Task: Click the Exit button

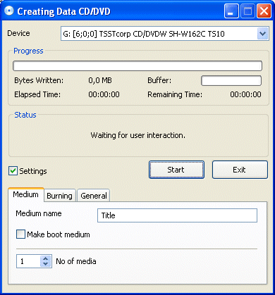Action: click(240, 170)
